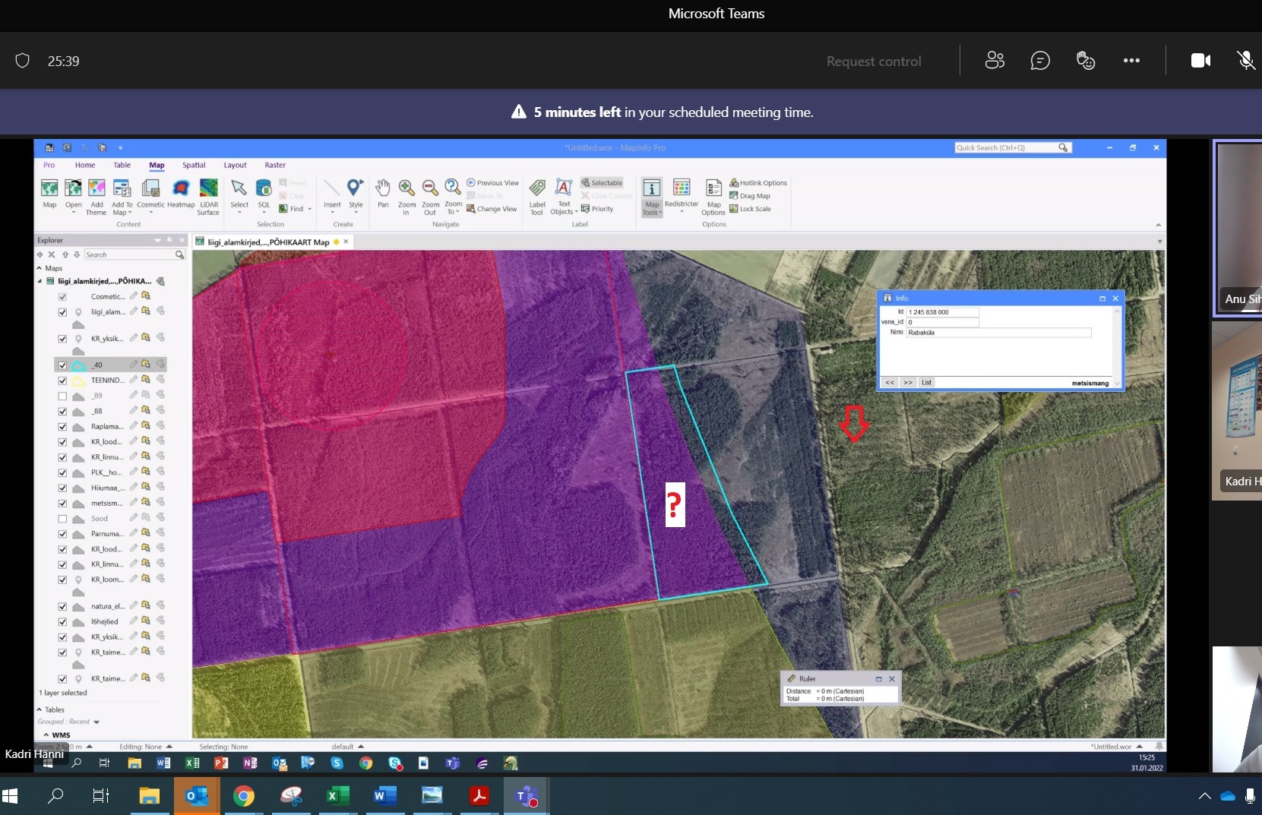Screen dimensions: 1262x815
Task: Select the Zoom Out tool
Action: pos(430,197)
